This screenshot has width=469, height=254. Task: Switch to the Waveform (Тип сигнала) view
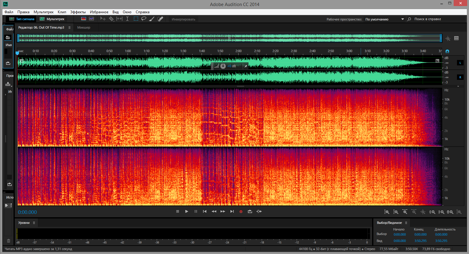(x=22, y=19)
